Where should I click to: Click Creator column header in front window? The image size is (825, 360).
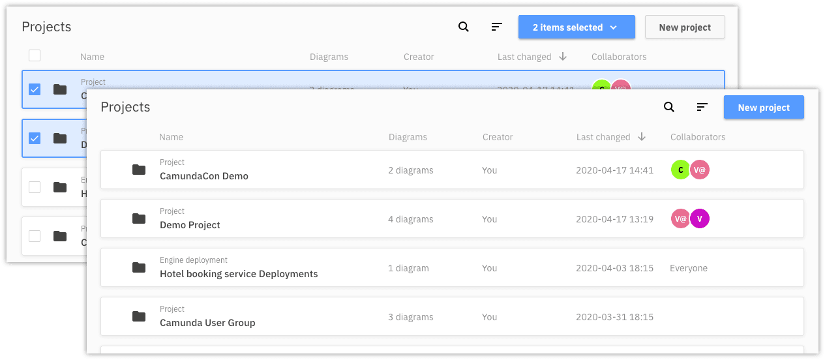coord(498,137)
